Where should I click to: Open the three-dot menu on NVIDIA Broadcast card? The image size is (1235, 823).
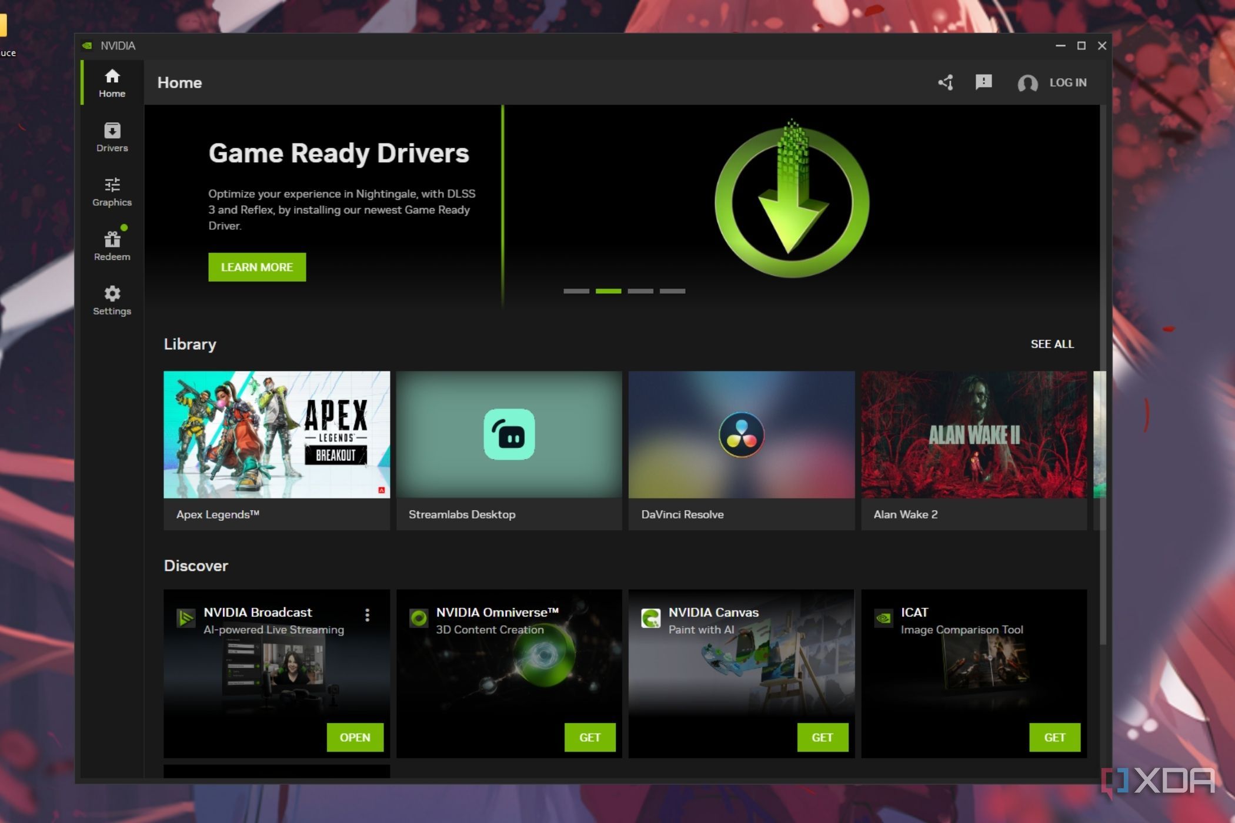[367, 615]
